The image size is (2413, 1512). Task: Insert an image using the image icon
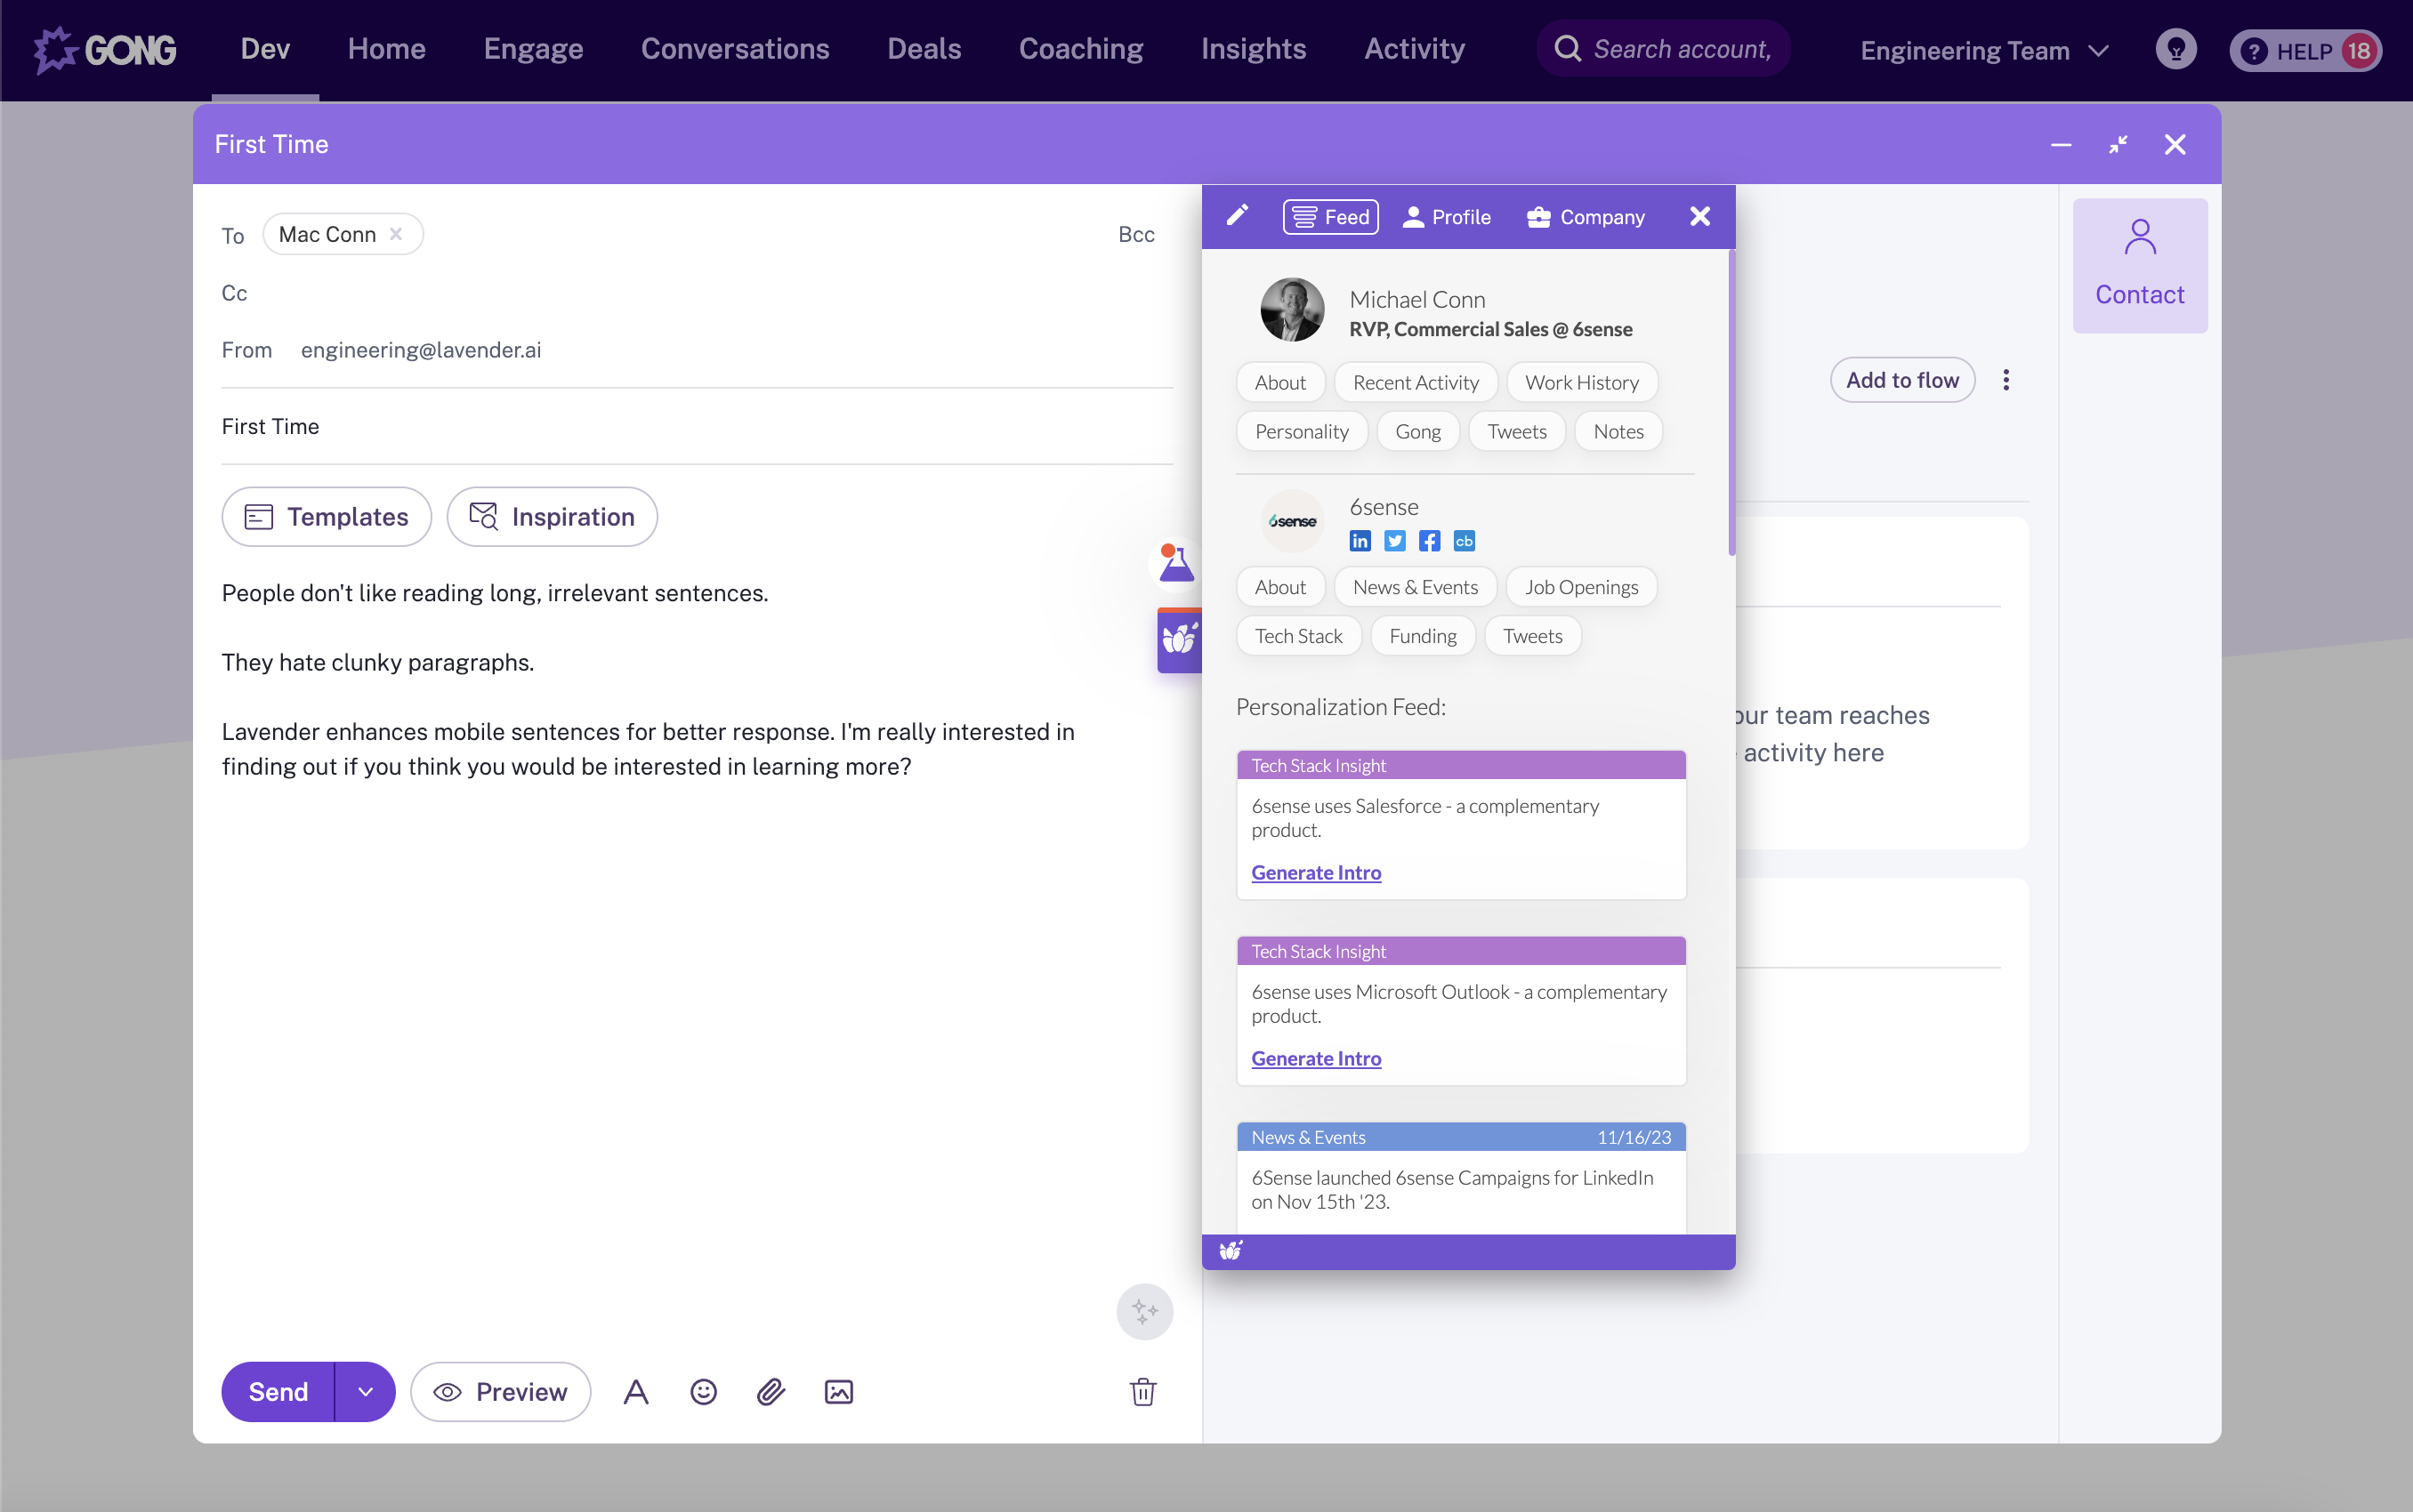coord(838,1391)
